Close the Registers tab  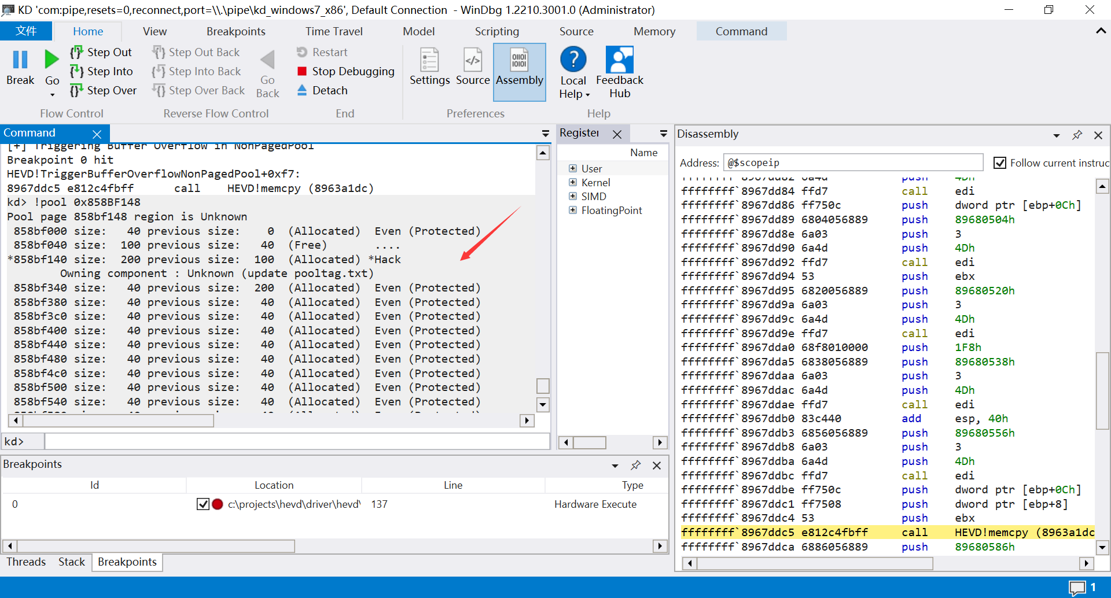pos(617,134)
